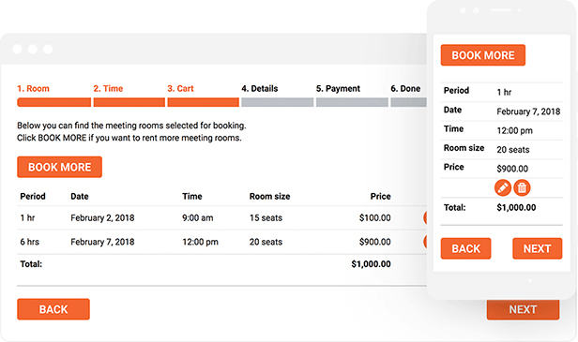Tap NEXT in the mobile panel
Viewport: 578px width, 342px height.
[x=537, y=248]
